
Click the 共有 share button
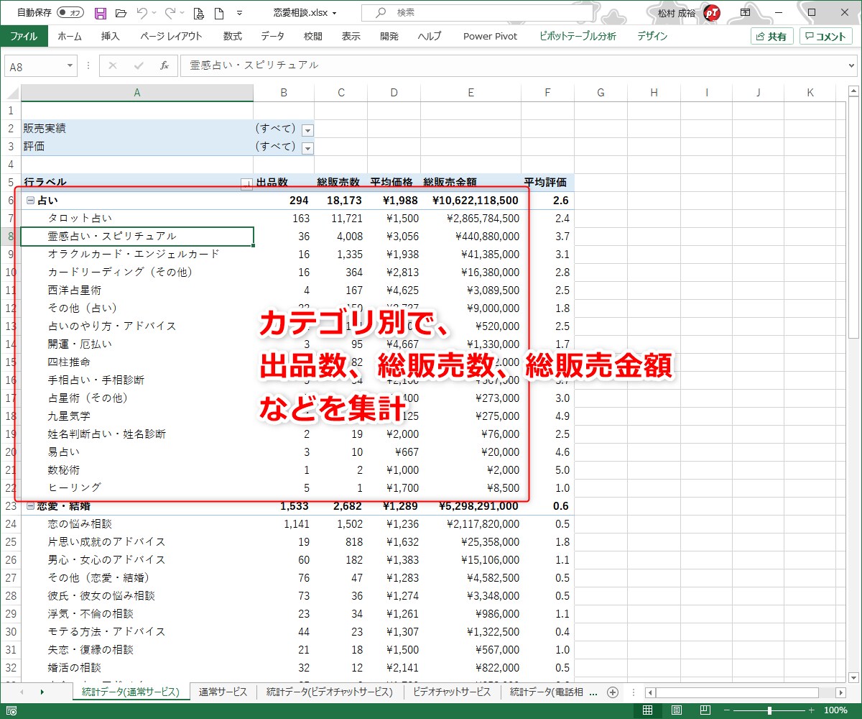(x=772, y=37)
